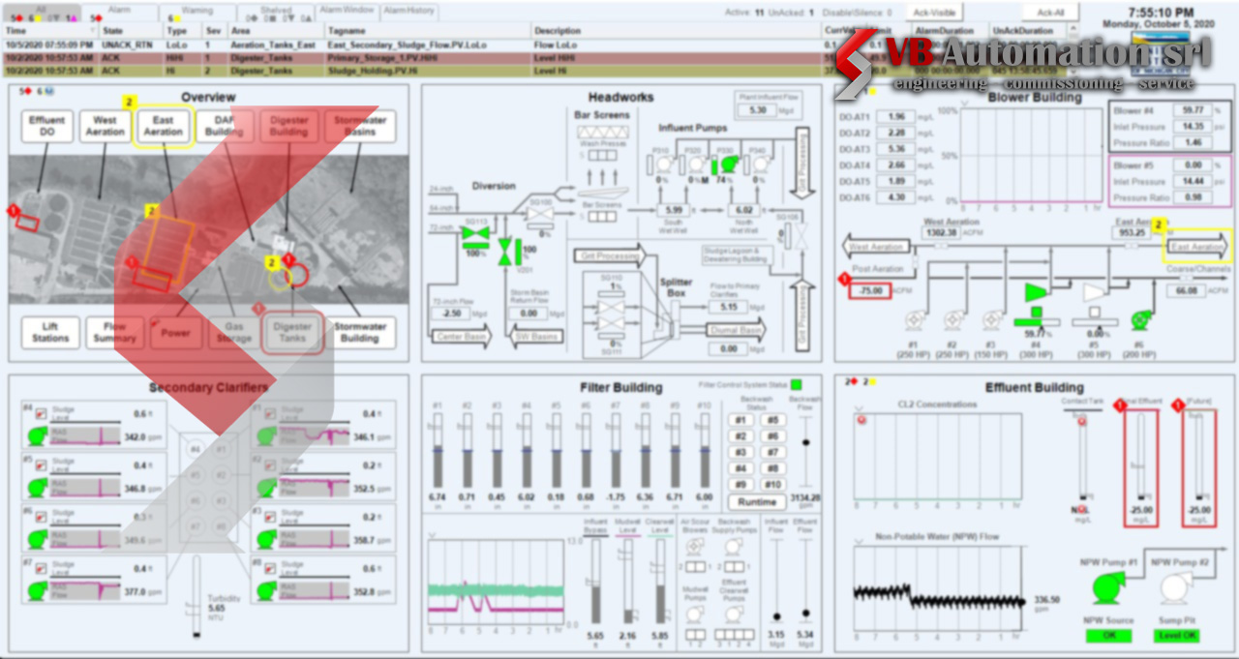Select white blower #5 compressor icon
This screenshot has width=1239, height=659.
pos(1093,291)
